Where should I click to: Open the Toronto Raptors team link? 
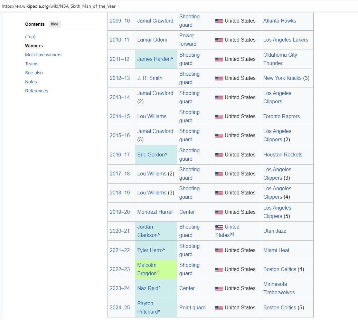point(281,116)
